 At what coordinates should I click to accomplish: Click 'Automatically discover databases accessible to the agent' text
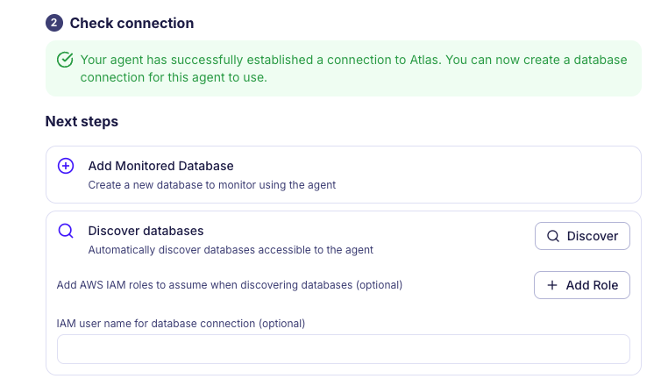click(x=231, y=250)
